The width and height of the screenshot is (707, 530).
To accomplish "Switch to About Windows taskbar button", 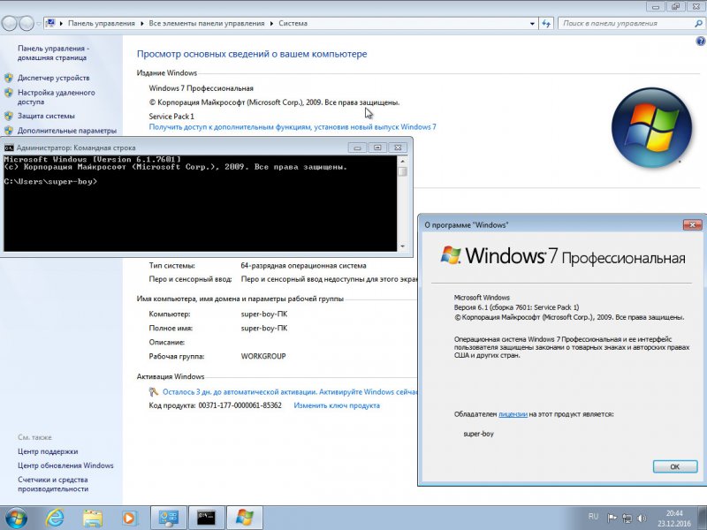I will [x=245, y=518].
